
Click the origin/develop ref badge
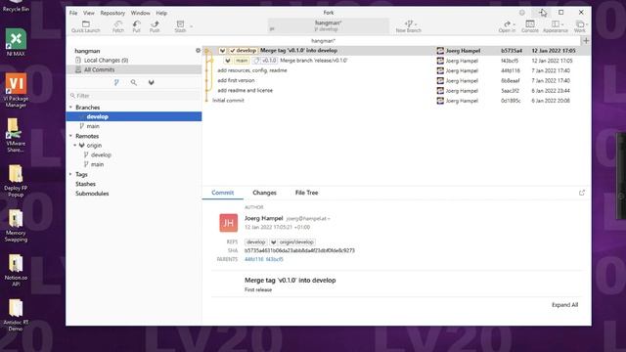(x=292, y=242)
